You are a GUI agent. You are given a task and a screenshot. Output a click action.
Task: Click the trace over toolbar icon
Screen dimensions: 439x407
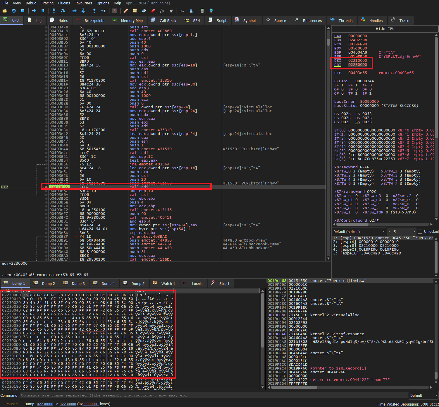83,11
